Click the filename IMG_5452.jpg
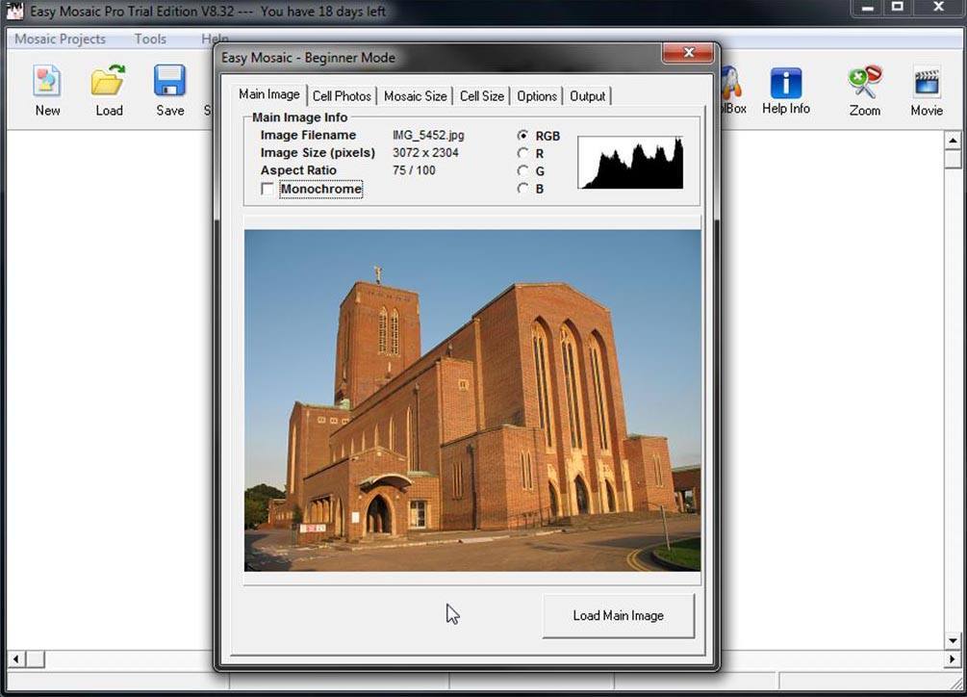The image size is (967, 697). (428, 135)
